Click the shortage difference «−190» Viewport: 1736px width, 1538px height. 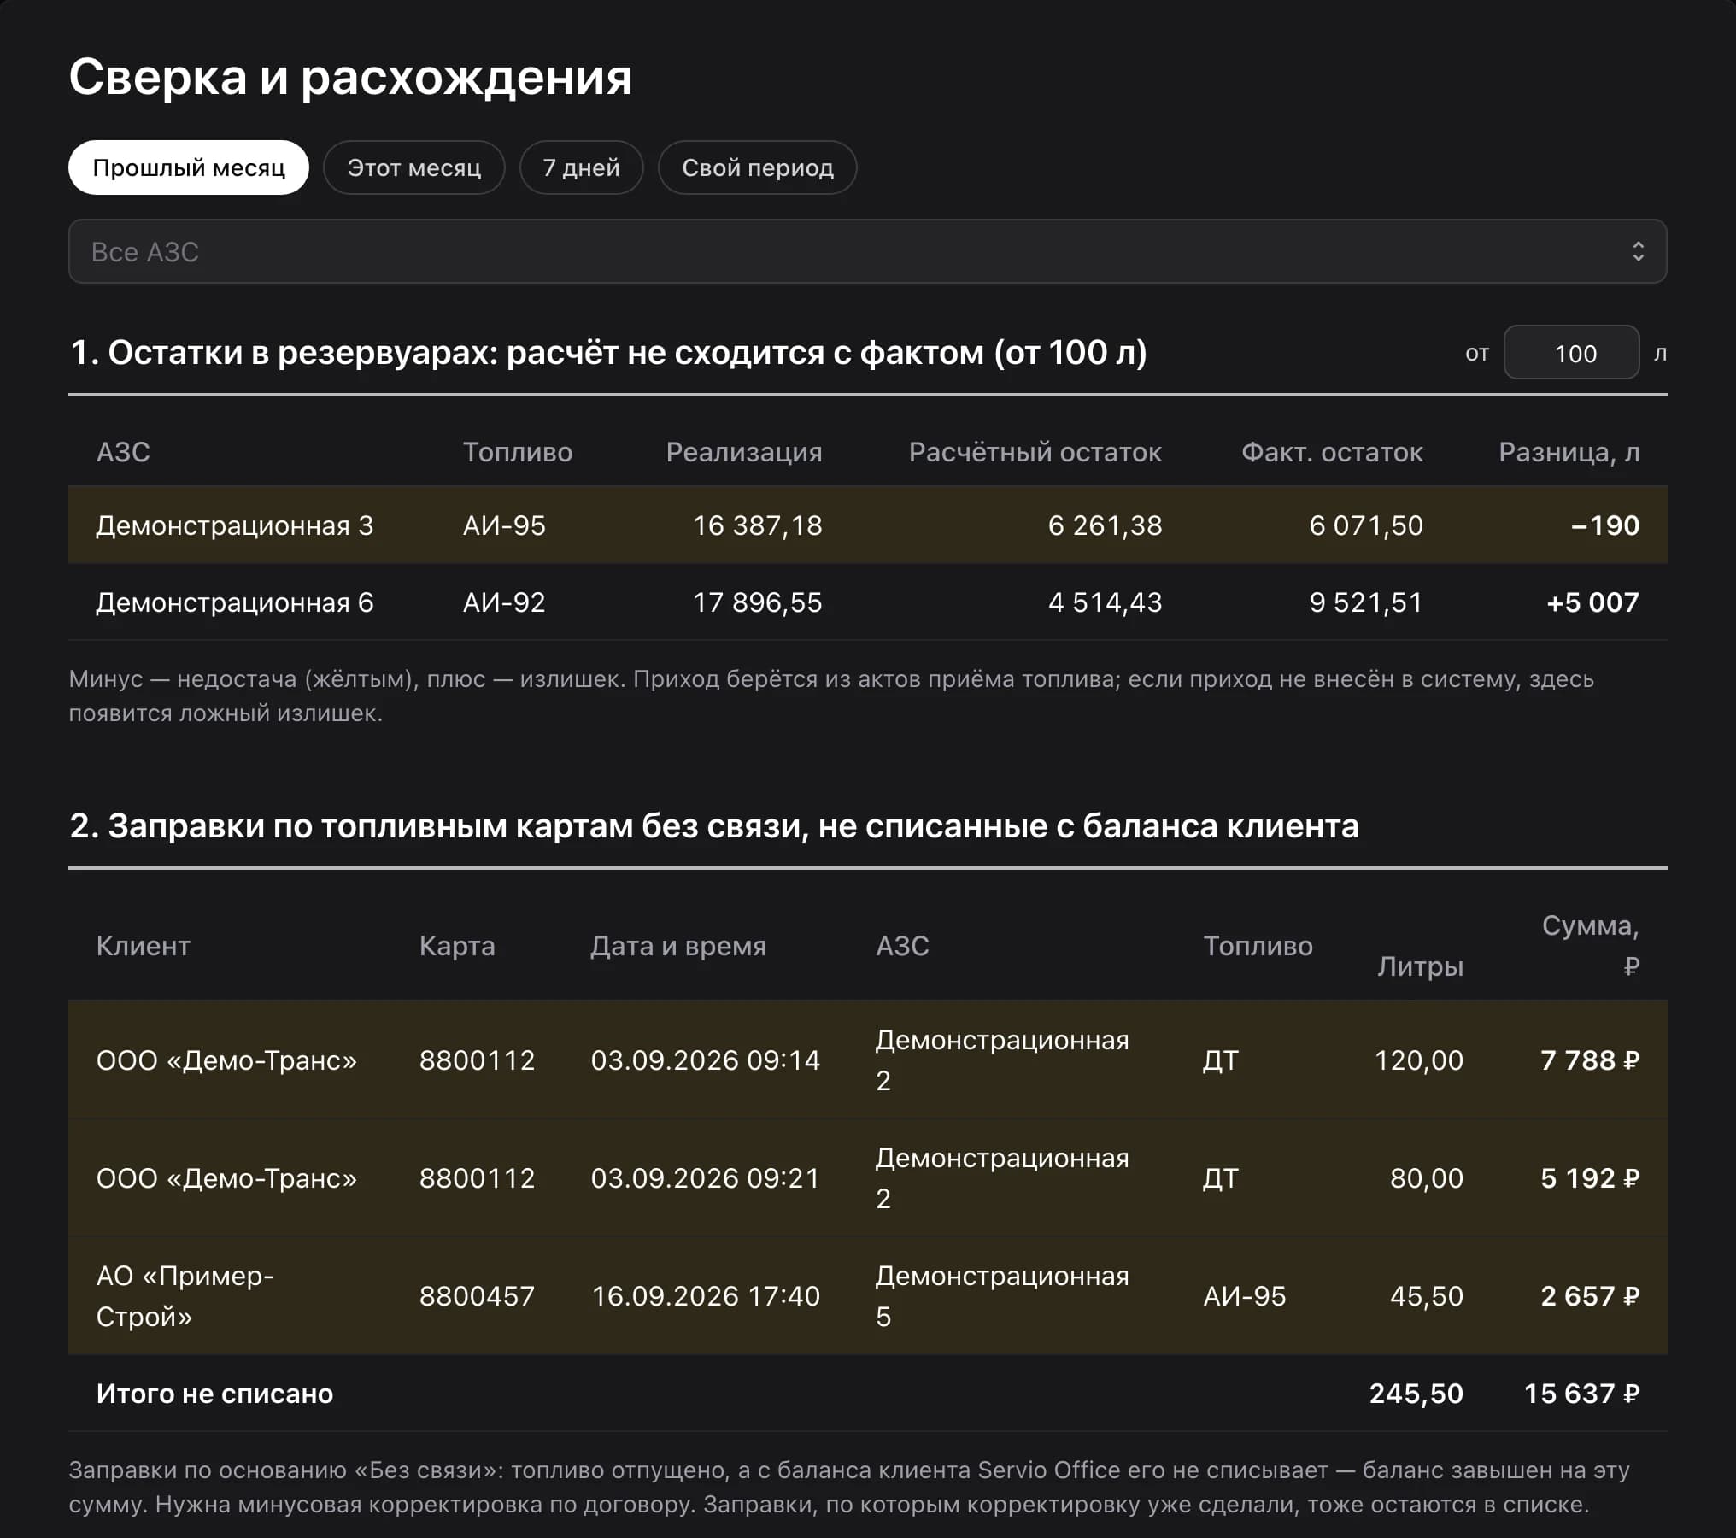pyautogui.click(x=1605, y=525)
